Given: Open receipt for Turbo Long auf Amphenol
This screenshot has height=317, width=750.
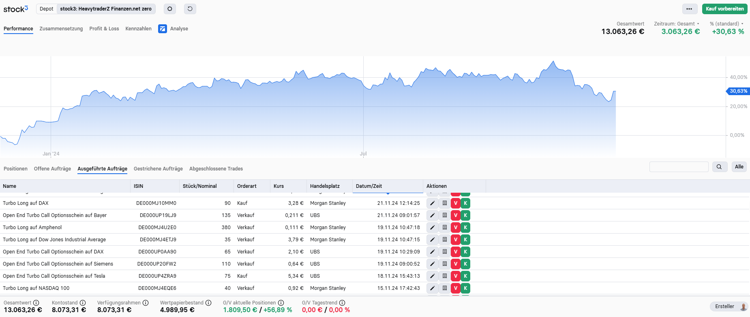Looking at the screenshot, I should click(x=444, y=228).
